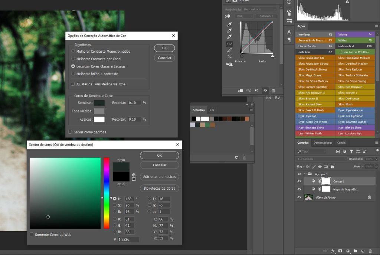Switch to the Canais tab
Screen dimensions: 380x255
pyautogui.click(x=341, y=143)
